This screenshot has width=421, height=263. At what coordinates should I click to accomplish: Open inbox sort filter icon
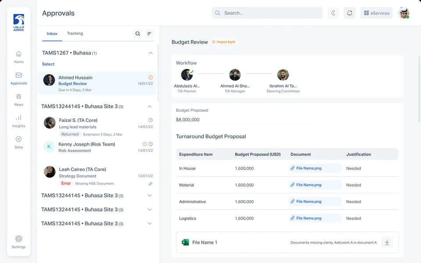pyautogui.click(x=149, y=34)
